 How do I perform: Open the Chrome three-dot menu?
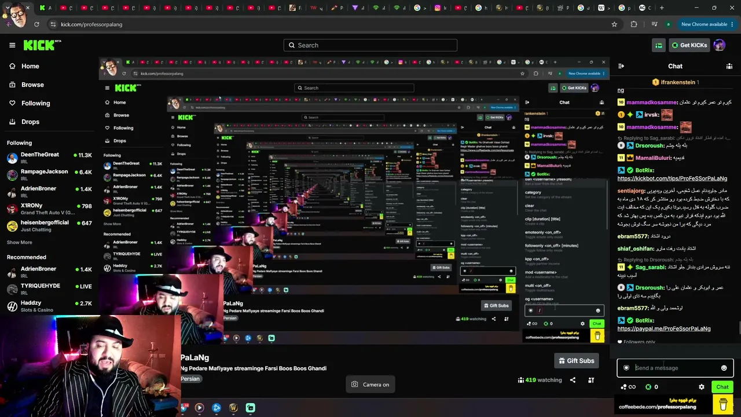coord(733,24)
